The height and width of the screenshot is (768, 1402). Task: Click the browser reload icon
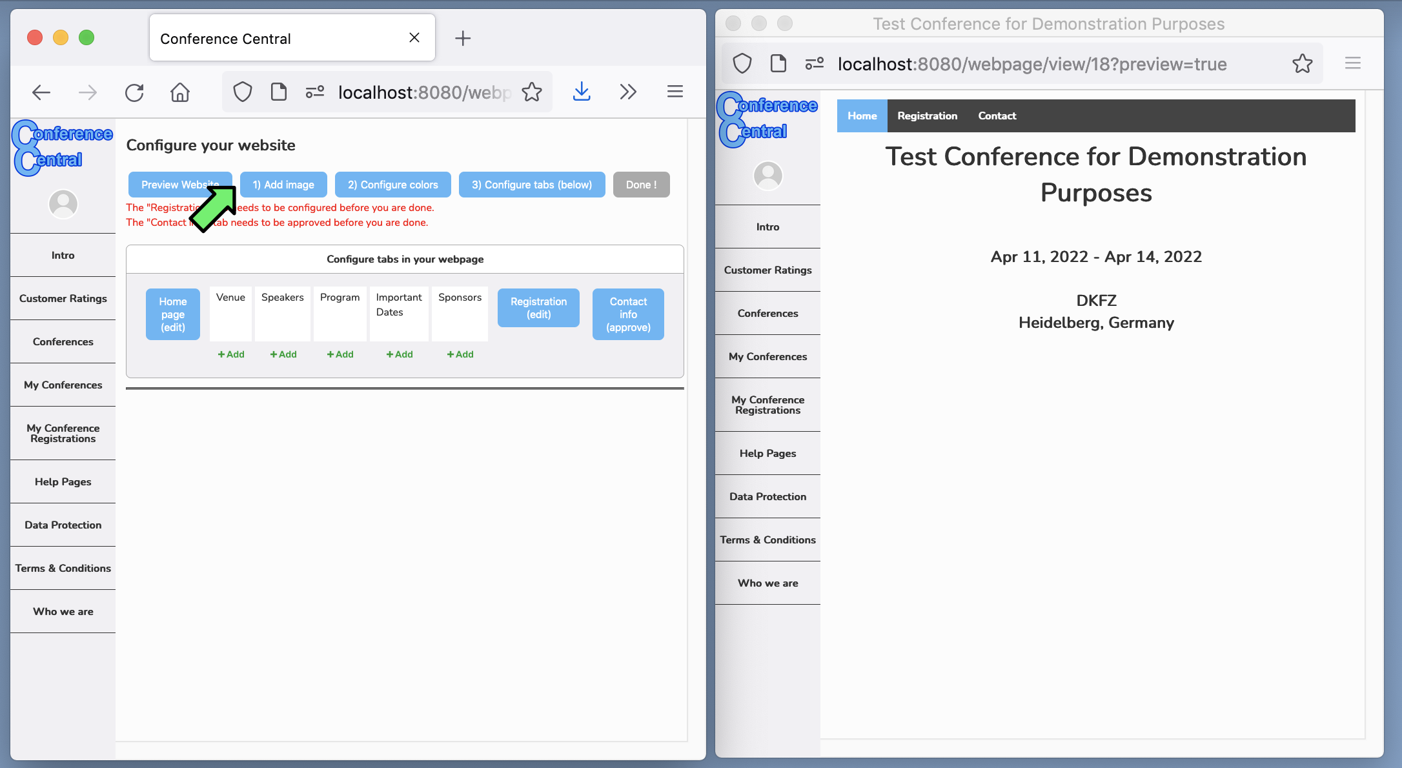click(x=134, y=93)
